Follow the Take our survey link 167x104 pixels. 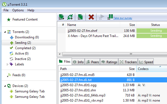coord(123,18)
